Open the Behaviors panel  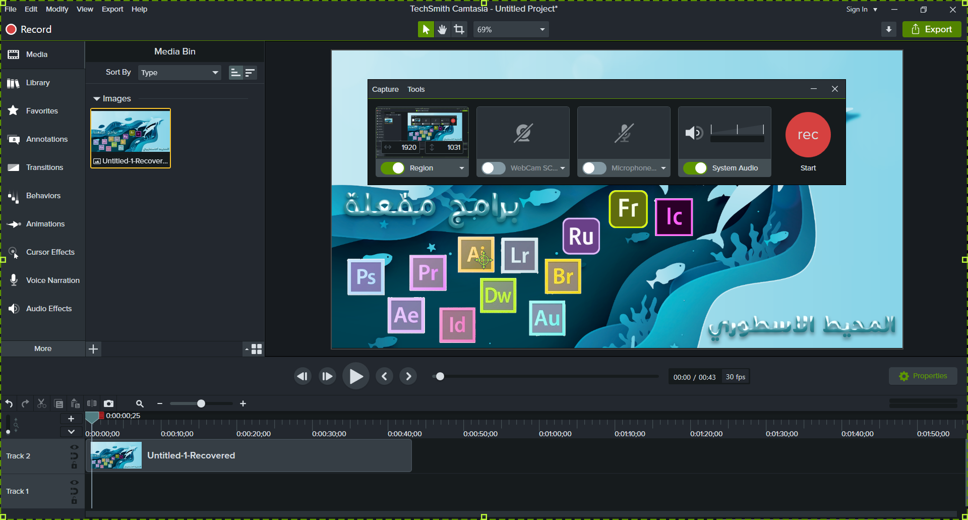[42, 196]
